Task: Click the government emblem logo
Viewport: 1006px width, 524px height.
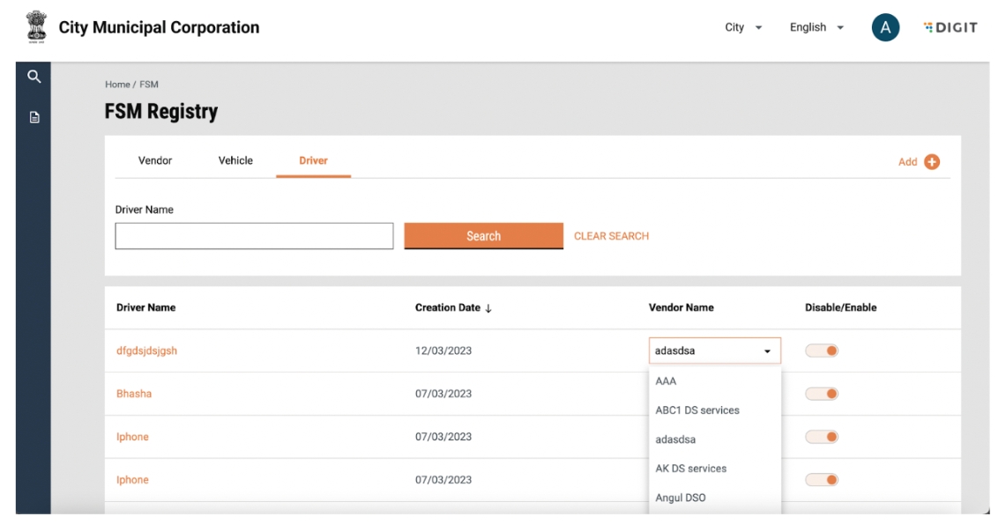Action: coord(36,27)
